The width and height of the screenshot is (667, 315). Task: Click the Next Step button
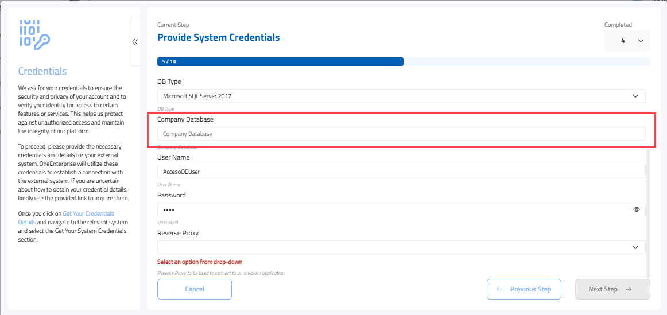[x=612, y=289]
